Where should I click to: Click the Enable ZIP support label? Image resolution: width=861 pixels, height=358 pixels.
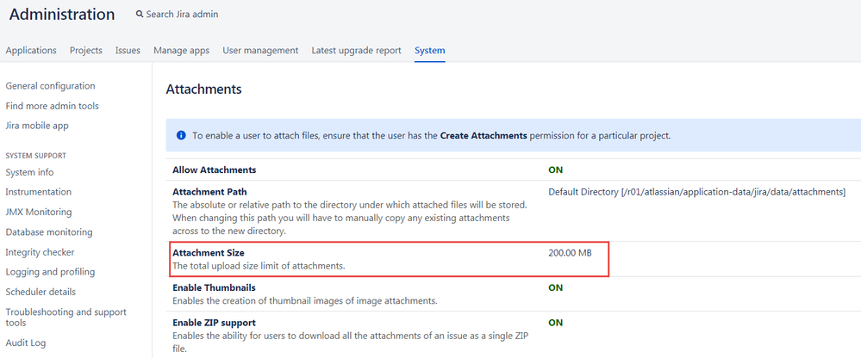214,323
